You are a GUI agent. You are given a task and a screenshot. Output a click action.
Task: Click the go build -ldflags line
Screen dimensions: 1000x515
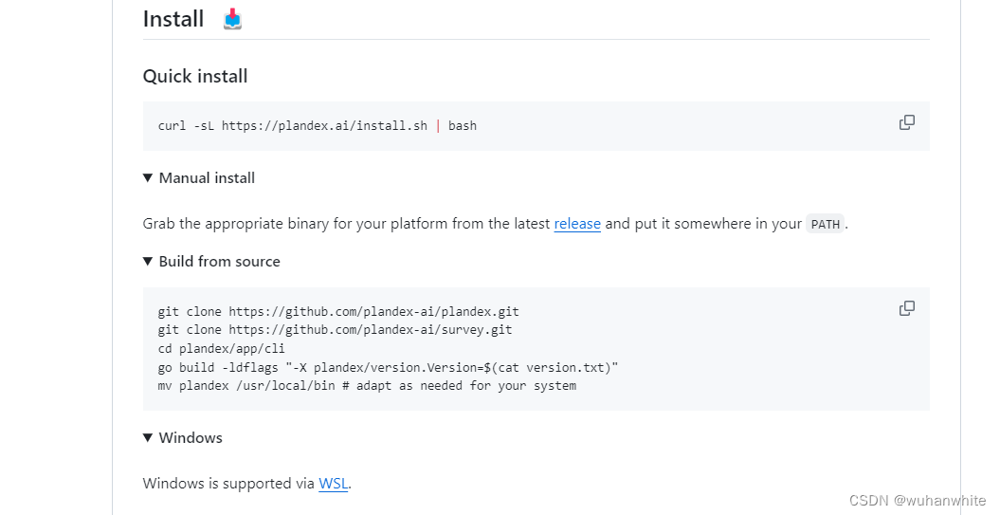coord(388,367)
